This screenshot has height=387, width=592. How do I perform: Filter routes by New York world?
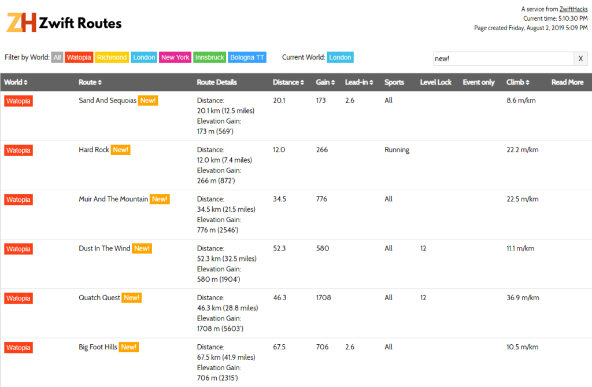(175, 57)
